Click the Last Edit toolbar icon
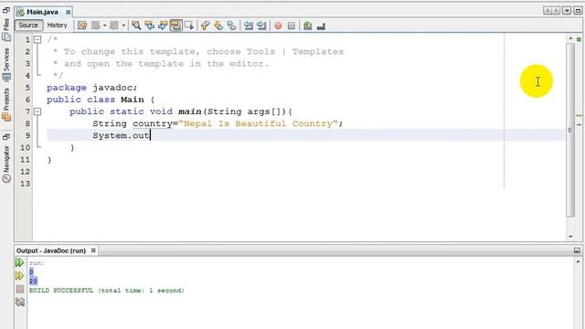The height and width of the screenshot is (329, 585). click(x=82, y=26)
